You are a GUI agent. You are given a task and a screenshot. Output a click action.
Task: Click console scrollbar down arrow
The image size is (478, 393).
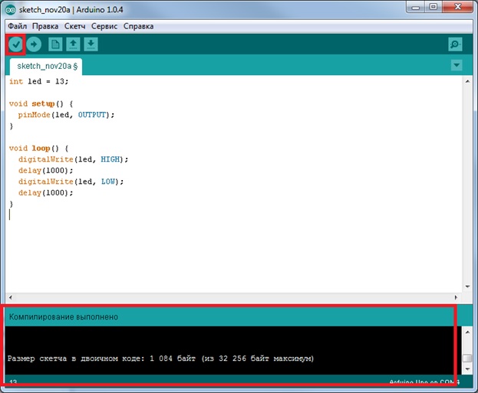(467, 369)
